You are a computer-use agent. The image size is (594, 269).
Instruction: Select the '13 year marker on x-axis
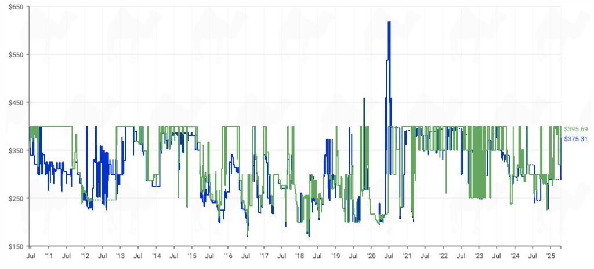[x=120, y=255]
